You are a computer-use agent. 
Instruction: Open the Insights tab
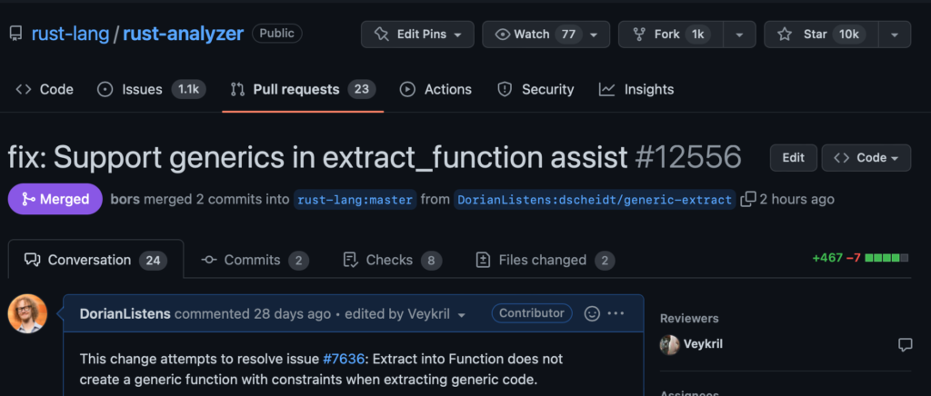click(636, 90)
